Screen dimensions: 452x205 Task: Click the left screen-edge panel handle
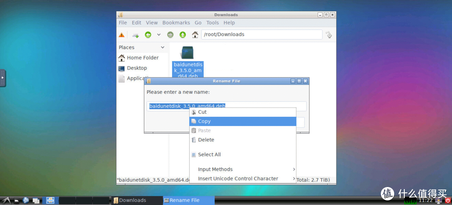coord(3,78)
